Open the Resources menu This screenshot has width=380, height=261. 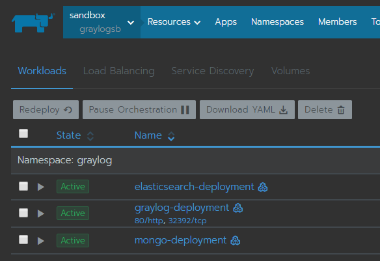tap(174, 22)
